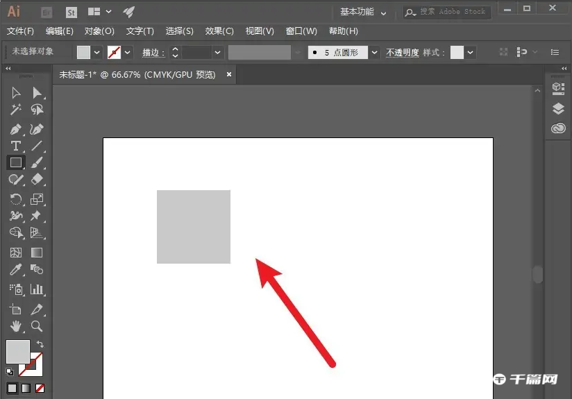Open the 文字(T) menu
The image size is (572, 399).
tap(140, 31)
